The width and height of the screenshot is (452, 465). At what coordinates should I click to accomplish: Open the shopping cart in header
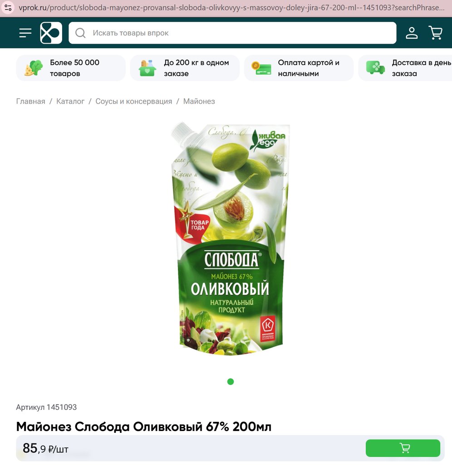(435, 33)
